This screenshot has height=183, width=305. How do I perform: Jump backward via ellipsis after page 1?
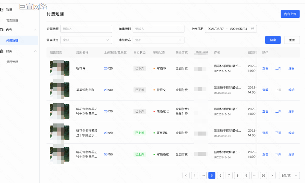tap(203, 175)
